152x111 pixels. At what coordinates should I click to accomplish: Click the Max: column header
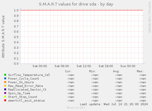coord(140,71)
